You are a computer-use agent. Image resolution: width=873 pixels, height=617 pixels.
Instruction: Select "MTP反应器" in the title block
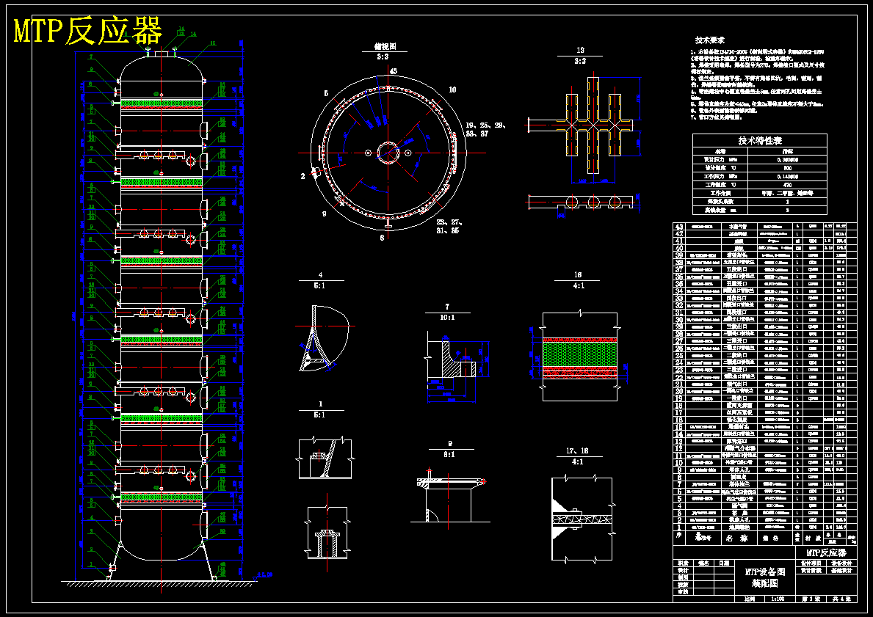click(826, 552)
